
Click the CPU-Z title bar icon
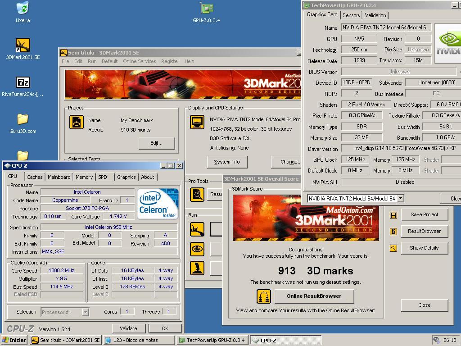click(7, 166)
